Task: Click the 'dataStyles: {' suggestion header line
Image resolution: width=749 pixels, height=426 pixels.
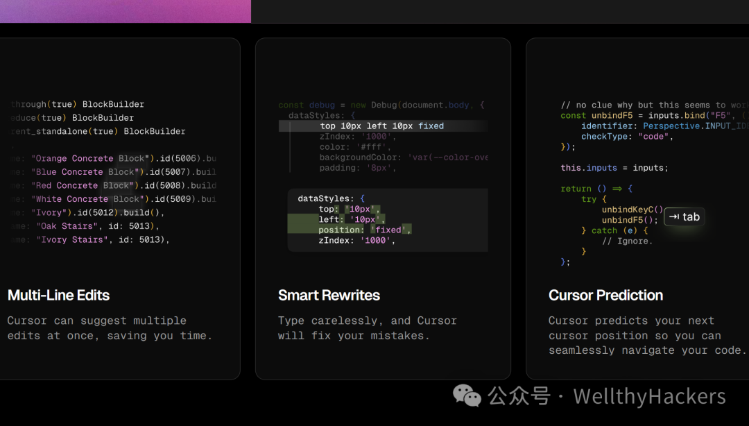Action: (331, 198)
